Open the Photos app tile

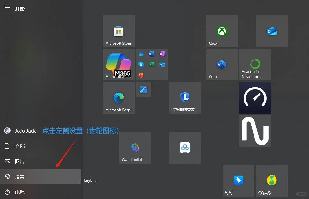click(x=143, y=89)
